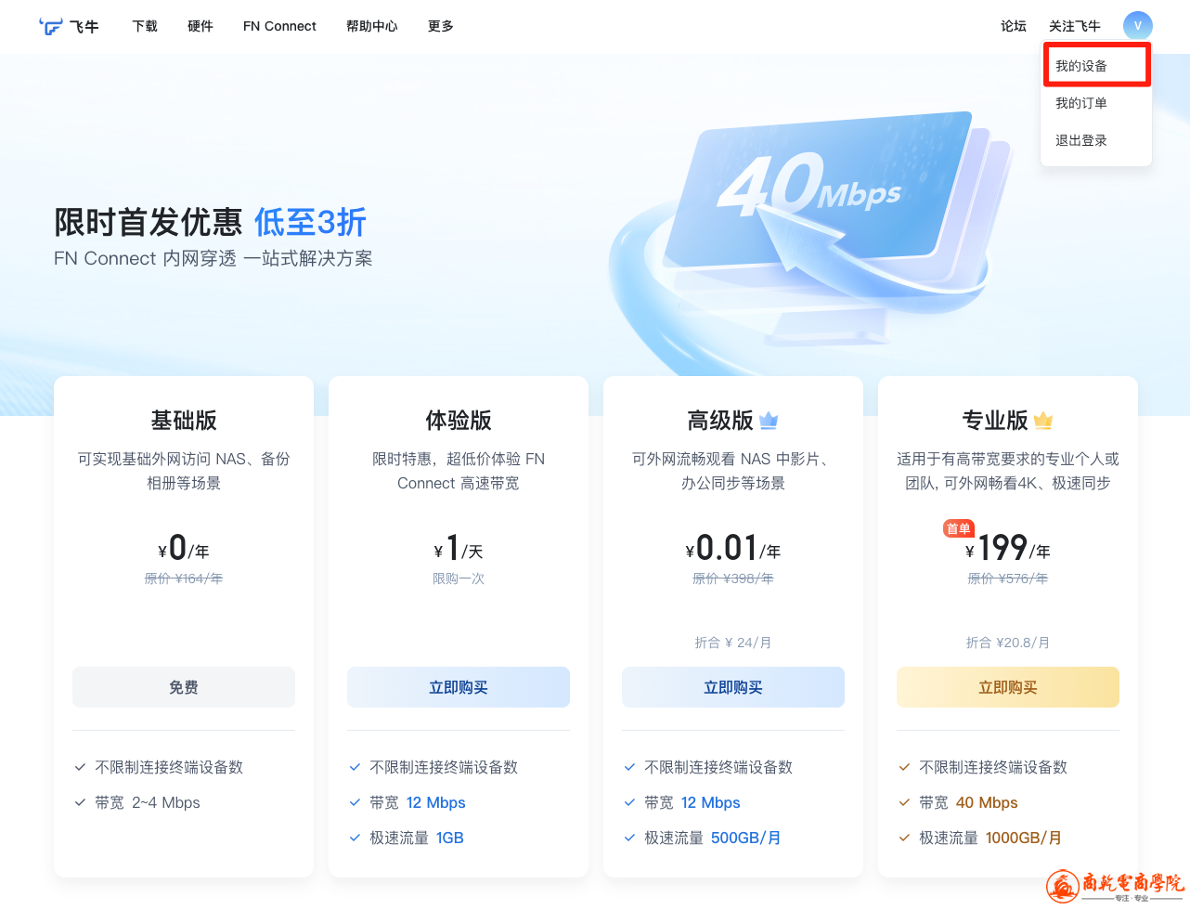Click 带宽 2~4 Mbps feature in 基础版
This screenshot has width=1190, height=910.
click(137, 802)
